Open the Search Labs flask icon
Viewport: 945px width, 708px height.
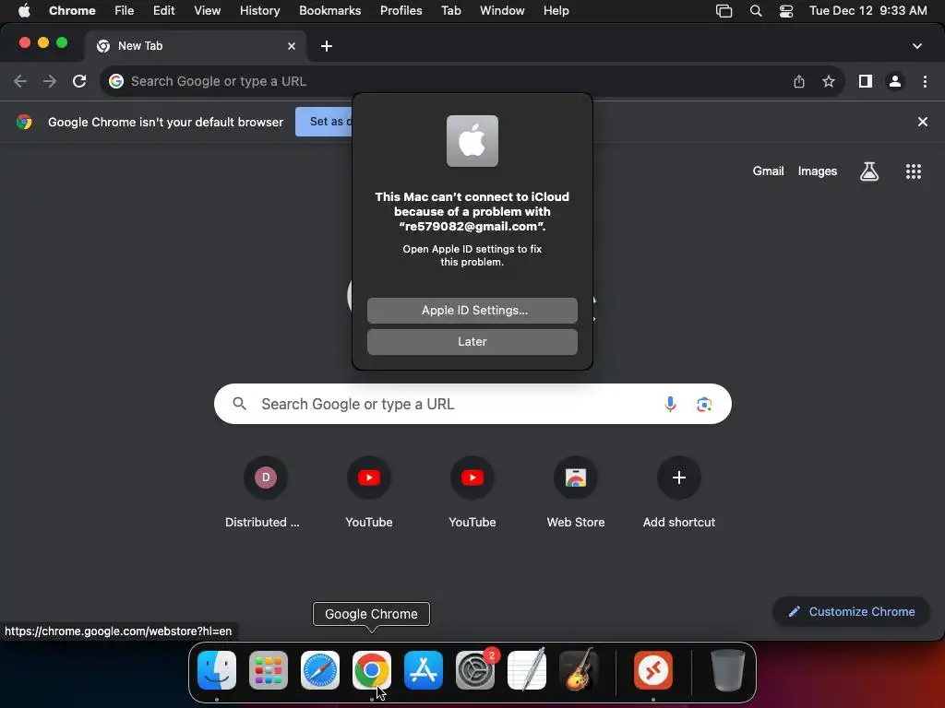tap(869, 171)
